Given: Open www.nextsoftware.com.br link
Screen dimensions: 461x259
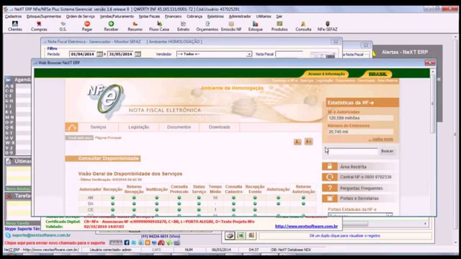Looking at the screenshot, I should point(306,226).
